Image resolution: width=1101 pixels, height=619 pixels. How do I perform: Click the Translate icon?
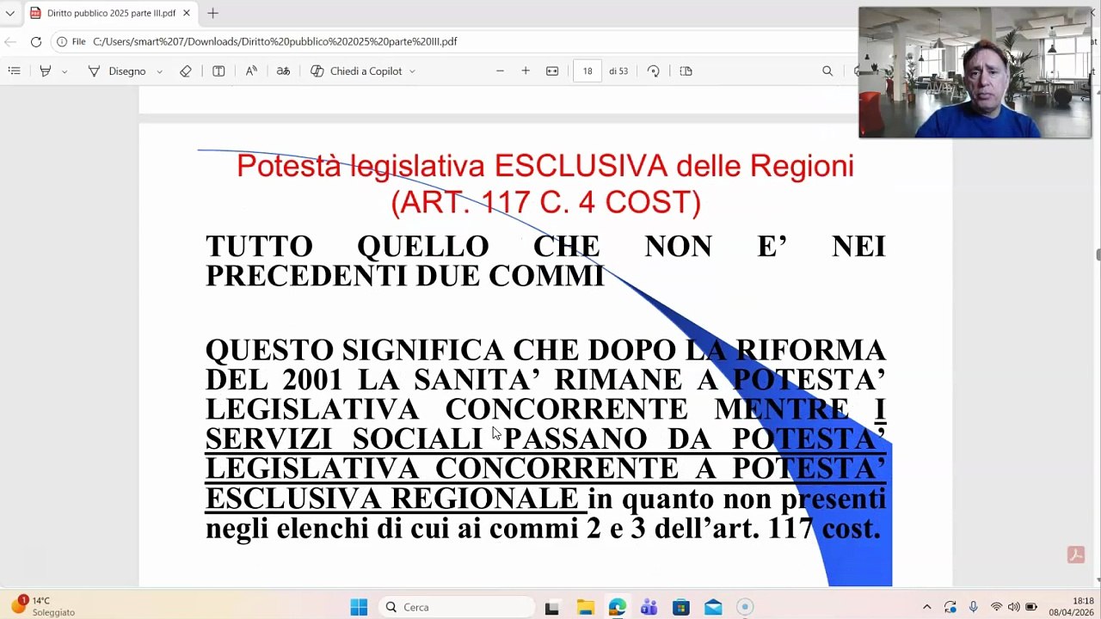click(x=283, y=71)
